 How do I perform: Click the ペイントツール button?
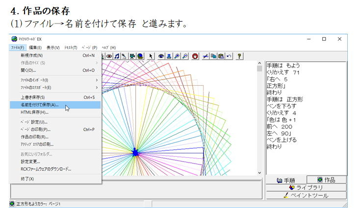point(306,195)
